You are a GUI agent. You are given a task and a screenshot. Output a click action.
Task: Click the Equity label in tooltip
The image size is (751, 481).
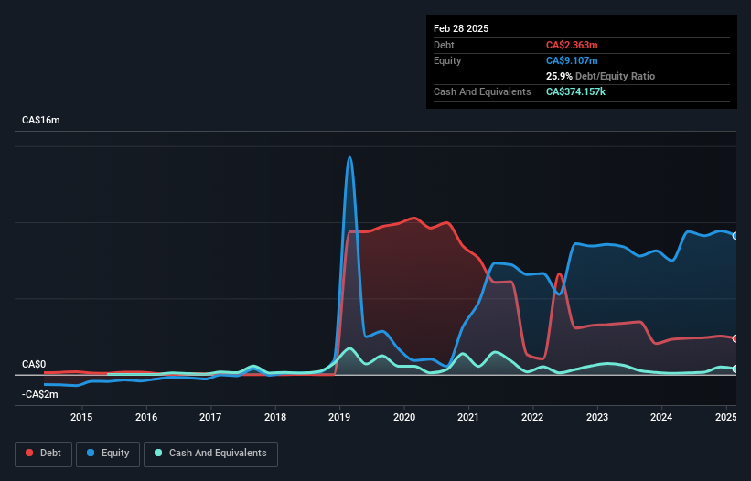coord(447,60)
